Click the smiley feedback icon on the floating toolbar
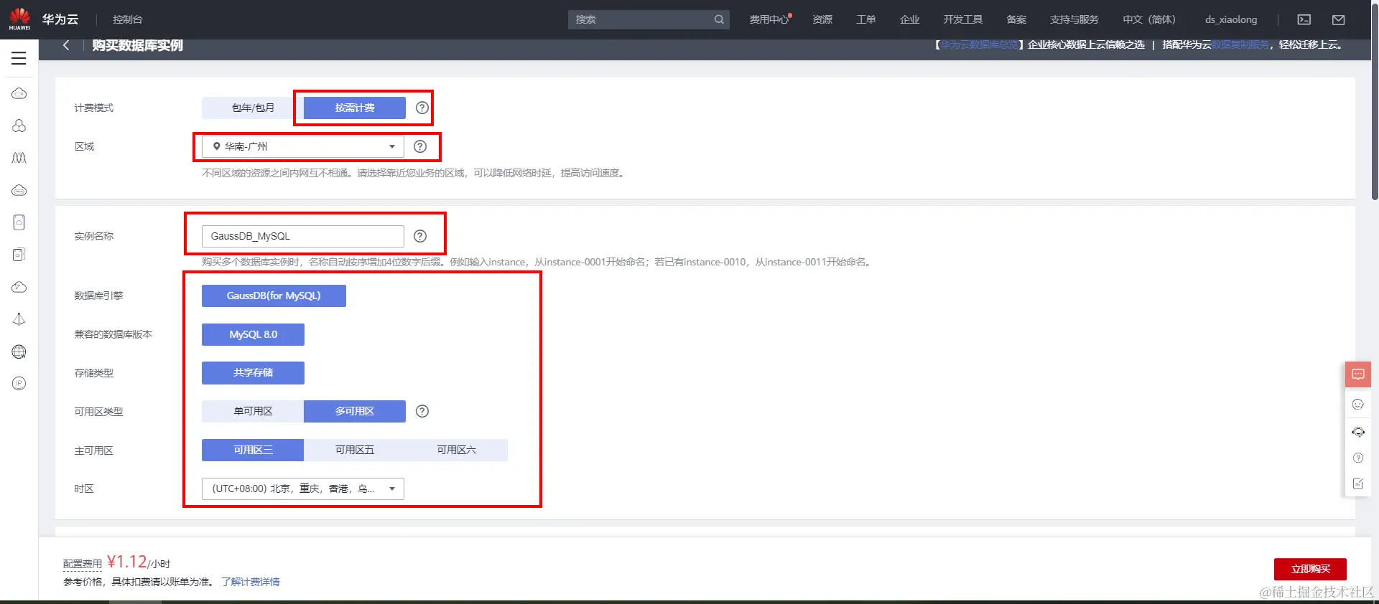Screen dimensions: 1379x604 pos(1358,405)
